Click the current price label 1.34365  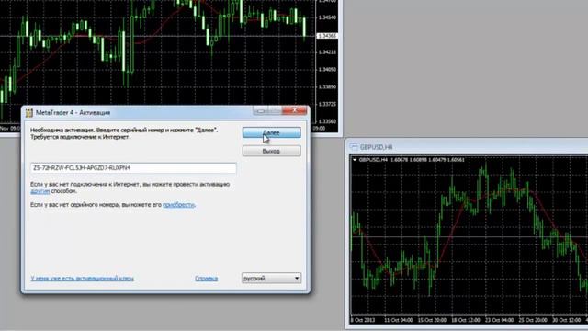click(327, 36)
